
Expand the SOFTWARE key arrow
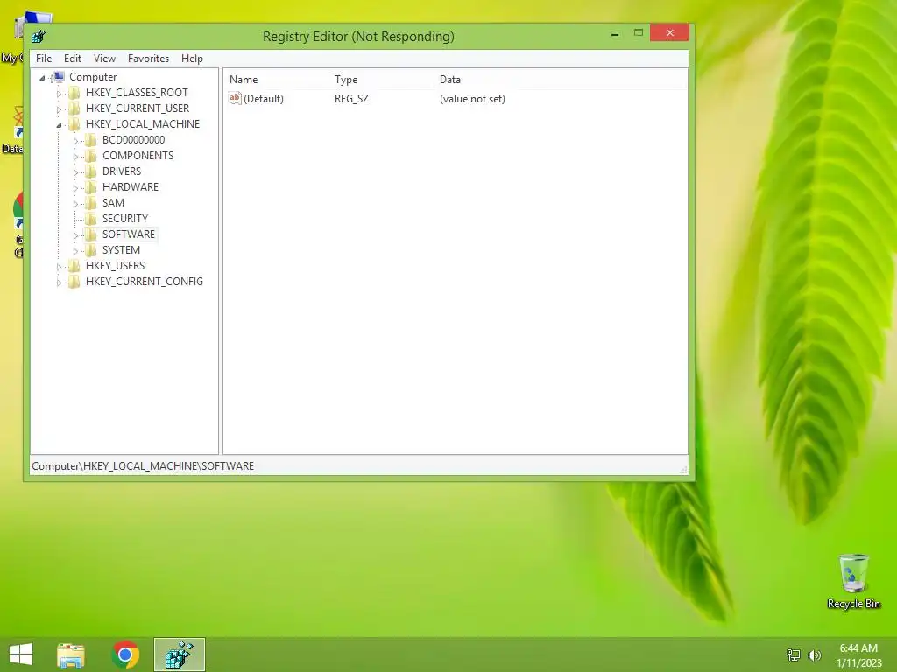(75, 234)
